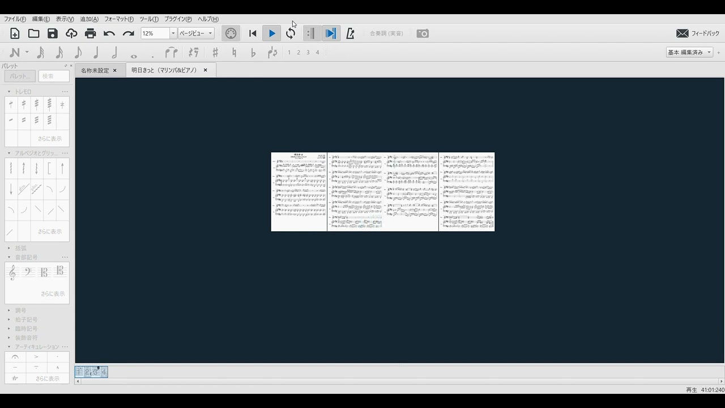Click the palette search field
The width and height of the screenshot is (725, 408).
[x=53, y=76]
